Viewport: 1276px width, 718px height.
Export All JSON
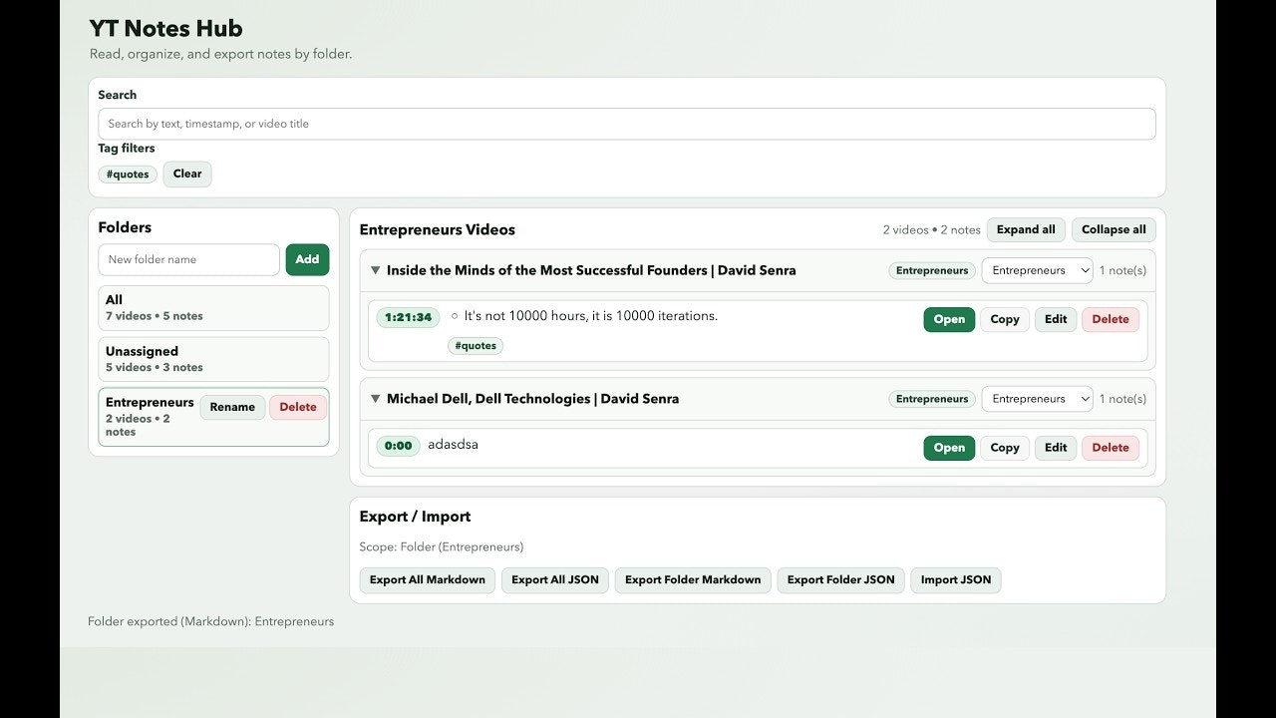point(555,579)
